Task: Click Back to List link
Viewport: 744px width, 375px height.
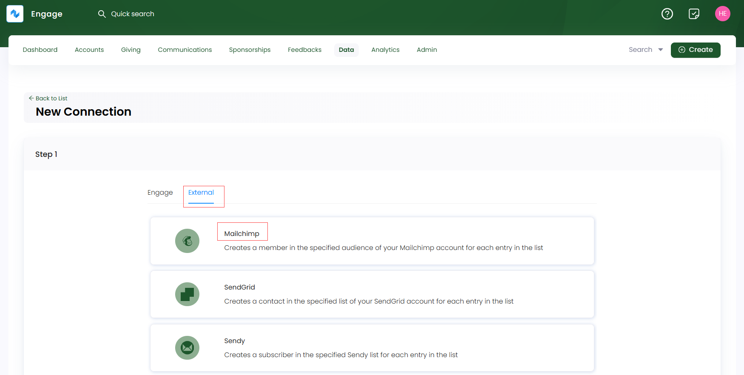Action: (x=48, y=98)
